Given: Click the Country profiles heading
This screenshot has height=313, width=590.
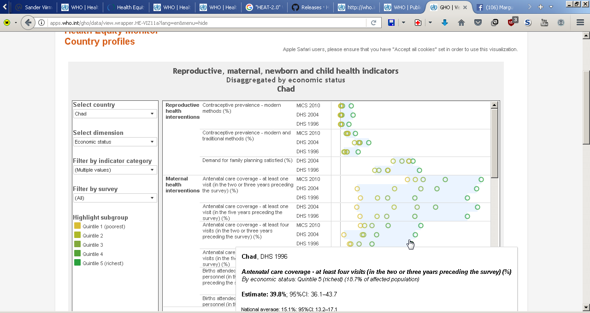Looking at the screenshot, I should tap(100, 41).
